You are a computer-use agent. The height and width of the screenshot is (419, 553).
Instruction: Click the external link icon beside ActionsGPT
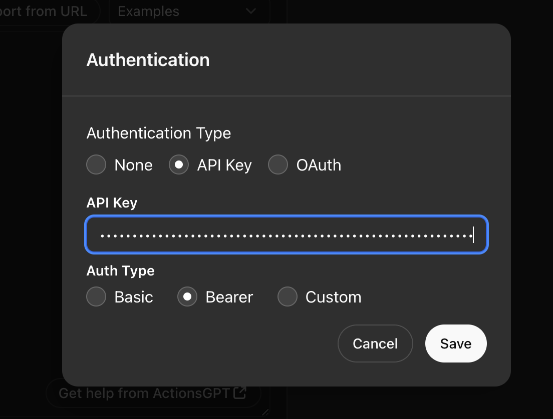tap(240, 392)
